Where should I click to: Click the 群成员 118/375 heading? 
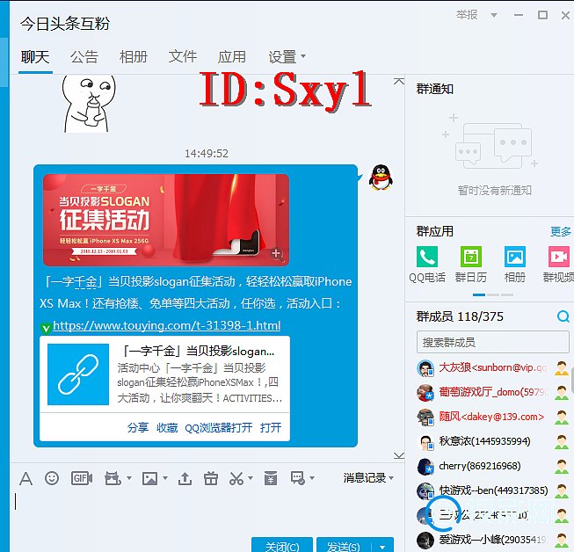pos(460,316)
